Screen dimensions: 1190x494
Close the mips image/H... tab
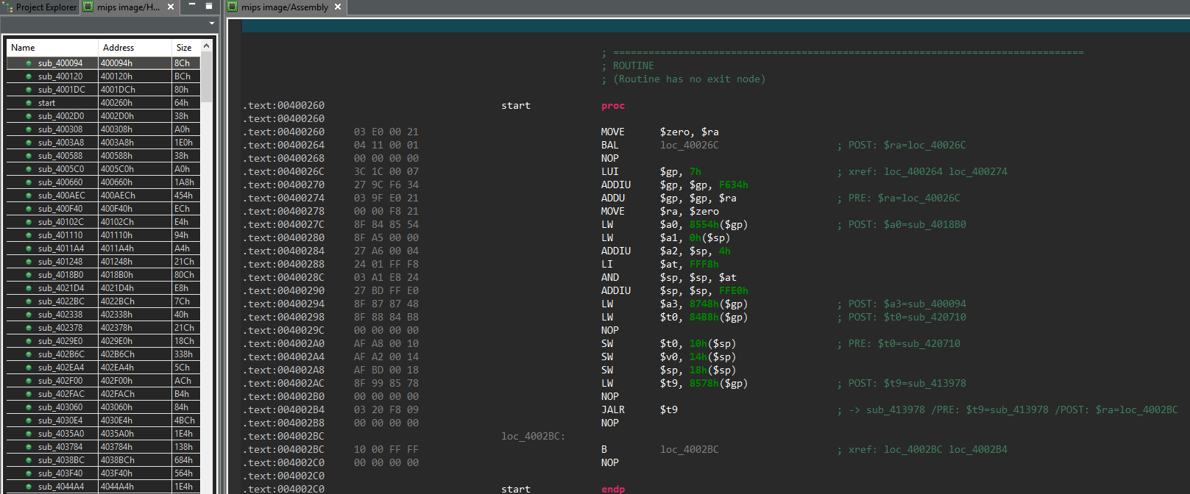click(171, 7)
